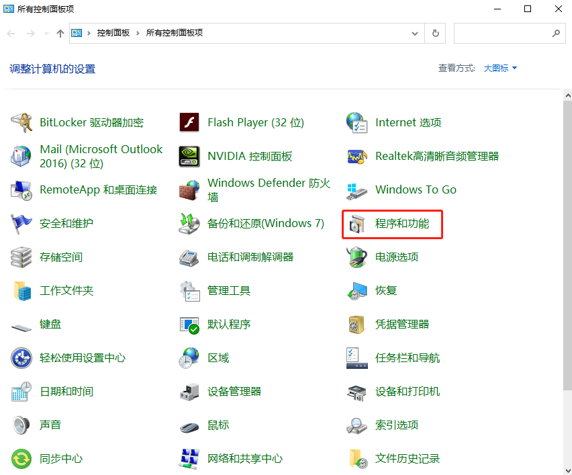Screen dimensions: 572x475
Task: Launch 电源选项
Action: (x=397, y=257)
